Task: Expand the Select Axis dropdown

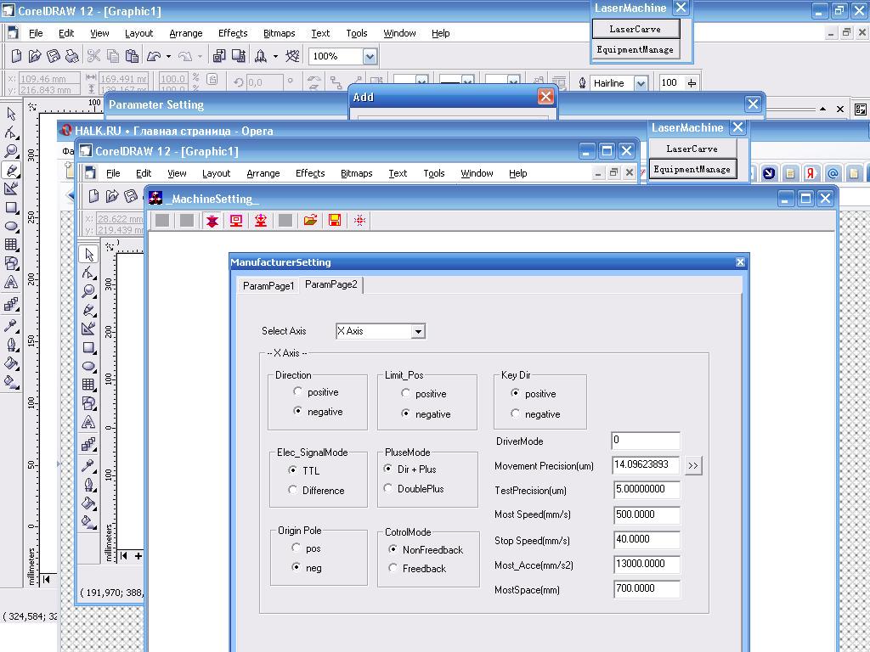Action: coord(418,331)
